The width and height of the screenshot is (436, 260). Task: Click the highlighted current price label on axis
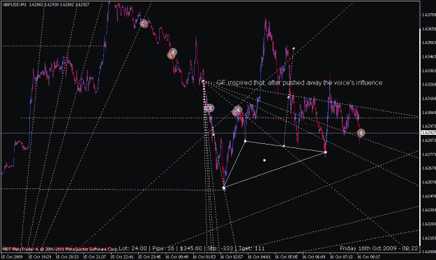pos(428,133)
